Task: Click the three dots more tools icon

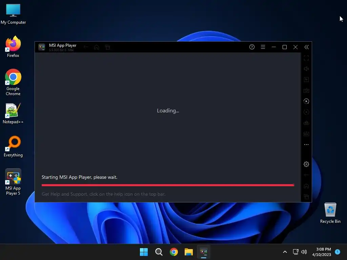Action: [306, 145]
